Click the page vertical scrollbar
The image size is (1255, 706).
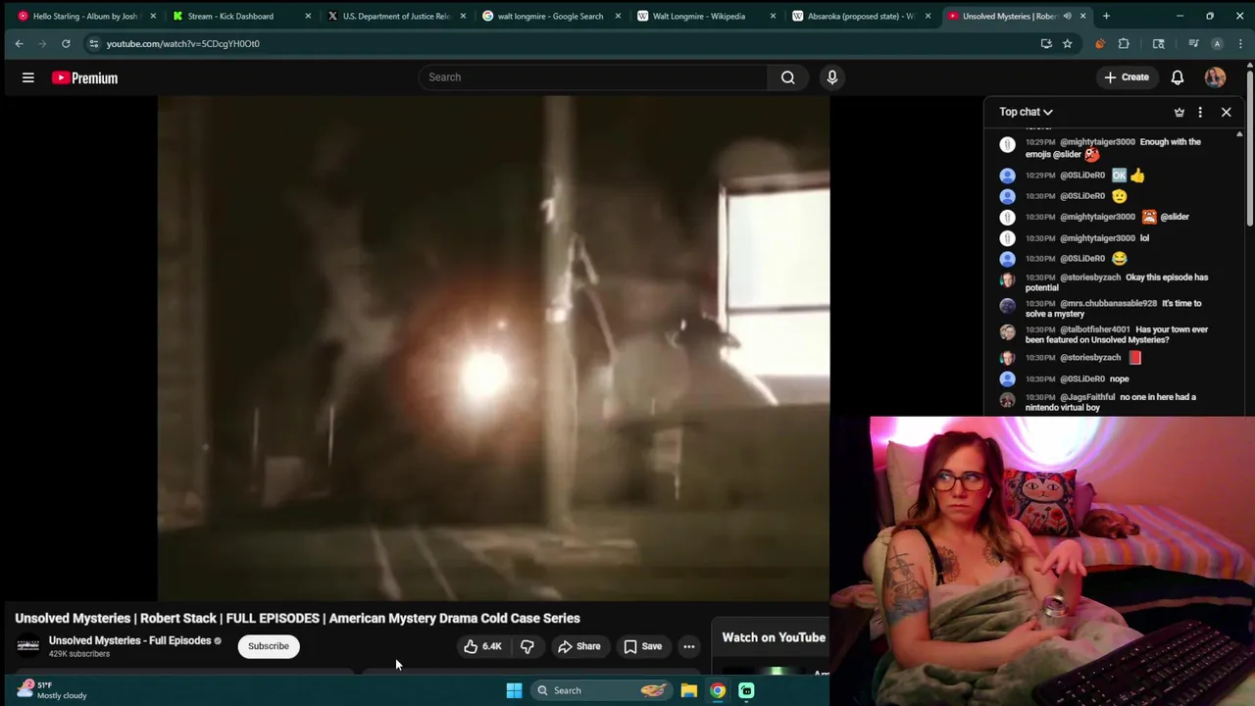tap(1250, 147)
